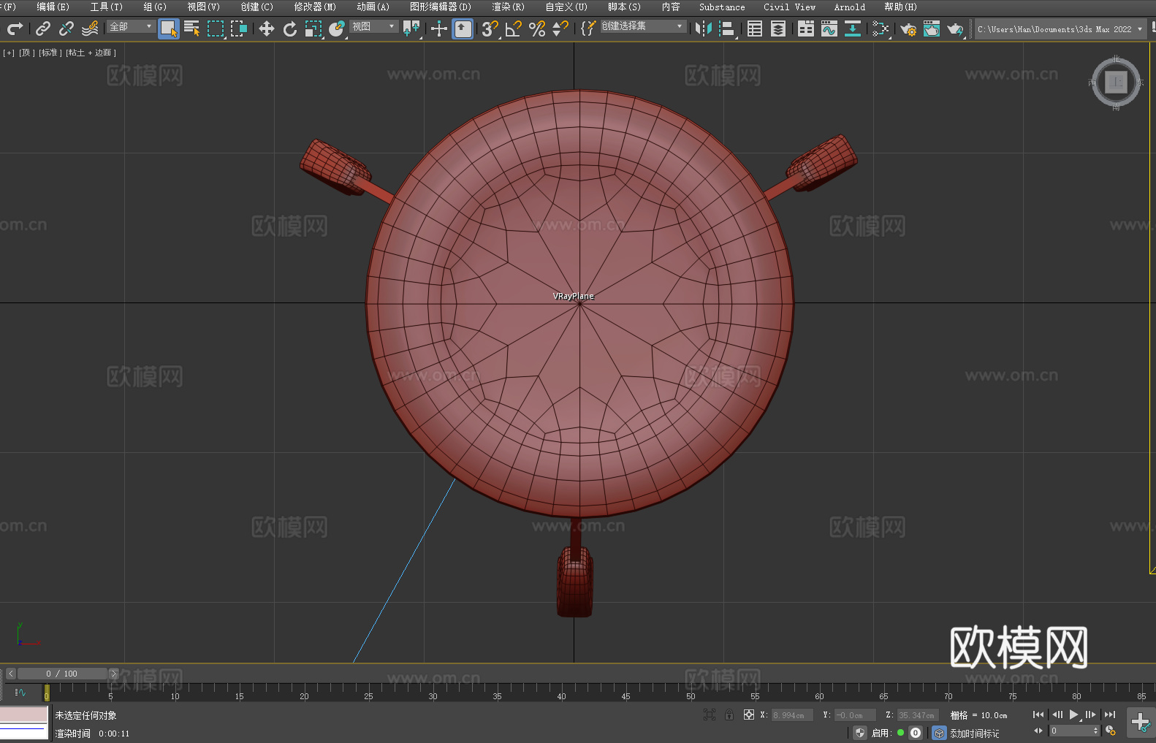This screenshot has width=1156, height=743.
Task: Click the Redo arrow icon
Action: (x=15, y=28)
